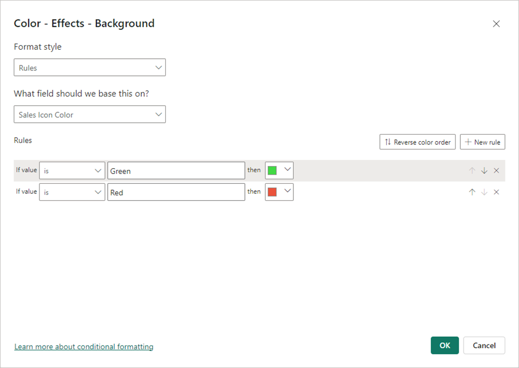Open Learn more about conditional formatting link
The image size is (519, 368).
84,347
